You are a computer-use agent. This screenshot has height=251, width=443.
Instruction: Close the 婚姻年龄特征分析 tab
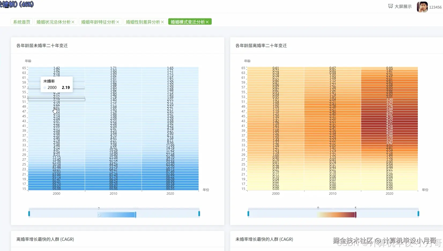coord(118,22)
